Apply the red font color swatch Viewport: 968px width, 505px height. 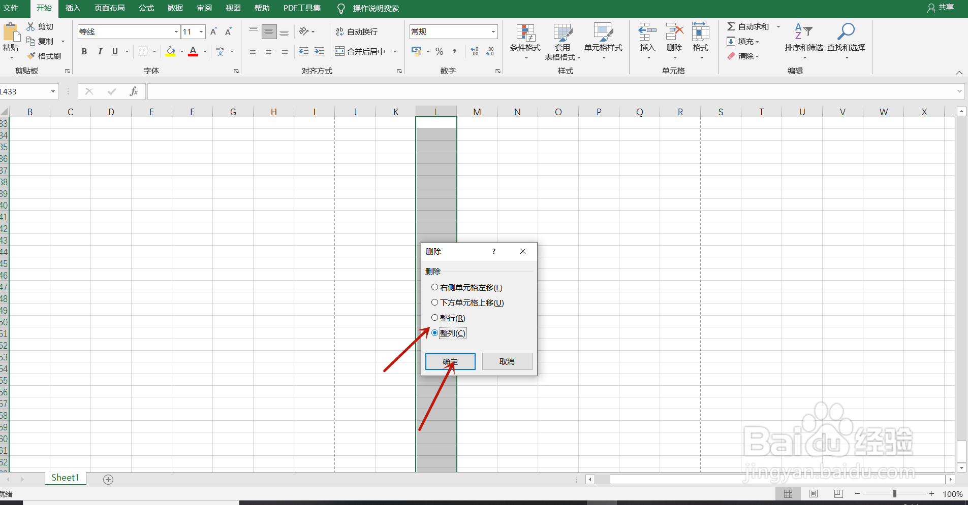click(x=193, y=51)
